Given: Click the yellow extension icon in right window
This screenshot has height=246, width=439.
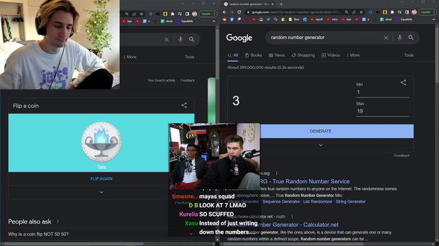Looking at the screenshot, I should pos(385,12).
